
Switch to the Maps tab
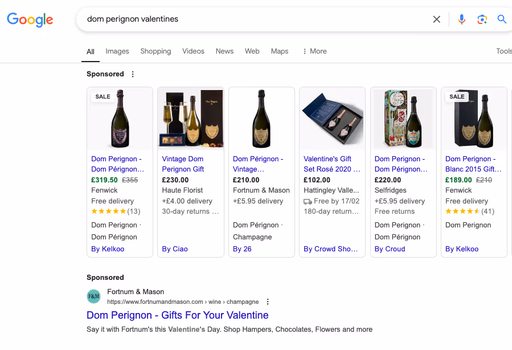coord(280,51)
